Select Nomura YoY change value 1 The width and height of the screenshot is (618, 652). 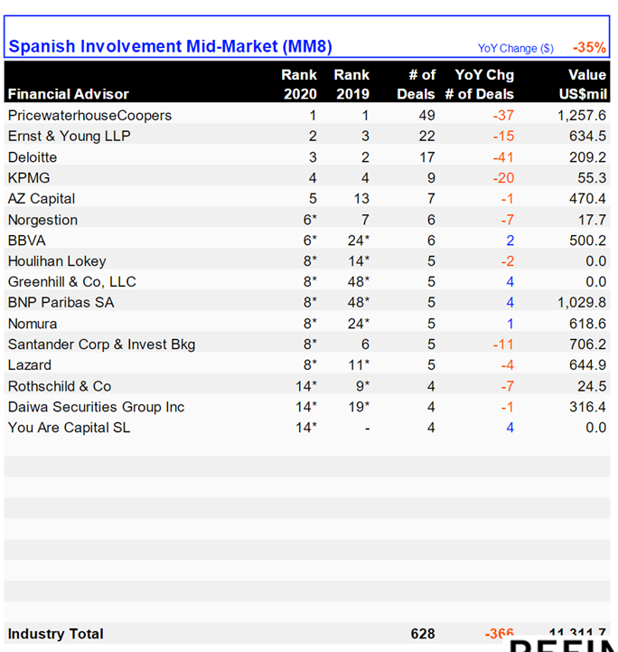click(x=510, y=324)
